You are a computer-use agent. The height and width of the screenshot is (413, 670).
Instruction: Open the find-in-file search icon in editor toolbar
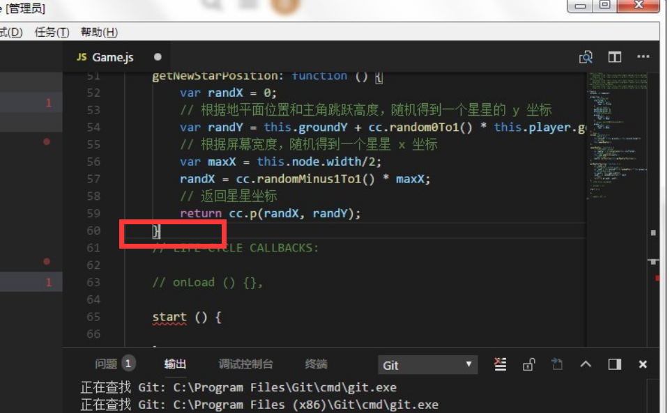(586, 56)
